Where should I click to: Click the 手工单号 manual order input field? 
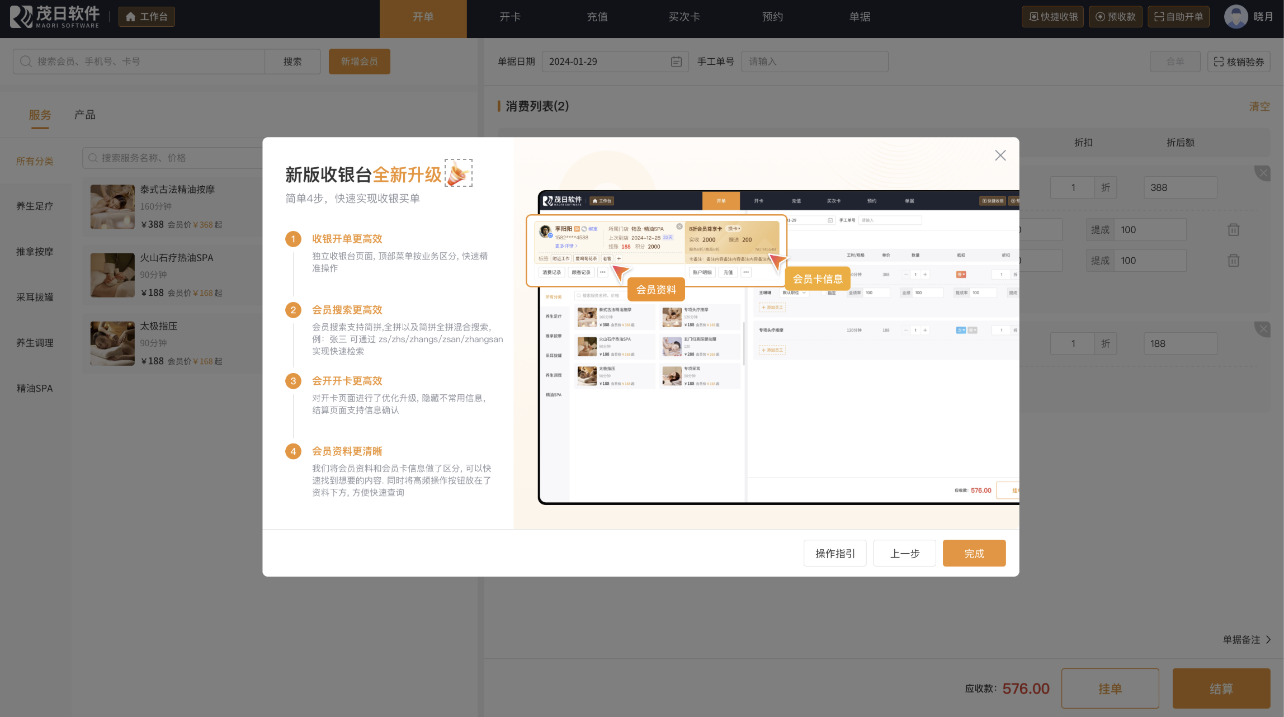click(x=814, y=62)
